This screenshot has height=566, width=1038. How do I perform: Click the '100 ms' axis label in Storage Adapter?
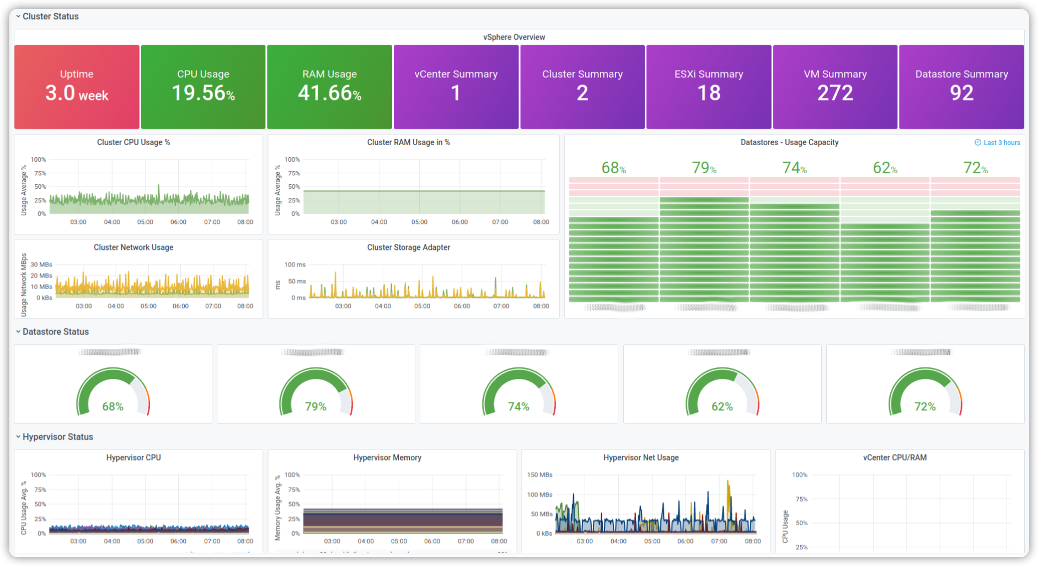pyautogui.click(x=295, y=265)
